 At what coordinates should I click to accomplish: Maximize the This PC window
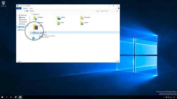tap(113, 6)
